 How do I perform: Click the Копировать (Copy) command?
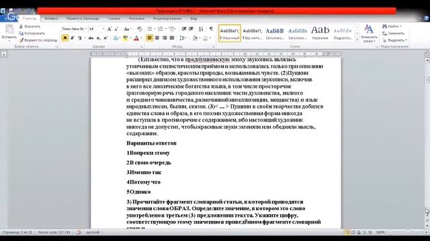click(x=32, y=33)
